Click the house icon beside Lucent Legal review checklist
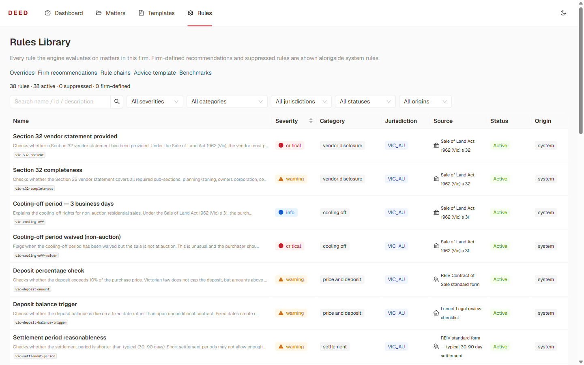This screenshot has width=584, height=365. 436,313
